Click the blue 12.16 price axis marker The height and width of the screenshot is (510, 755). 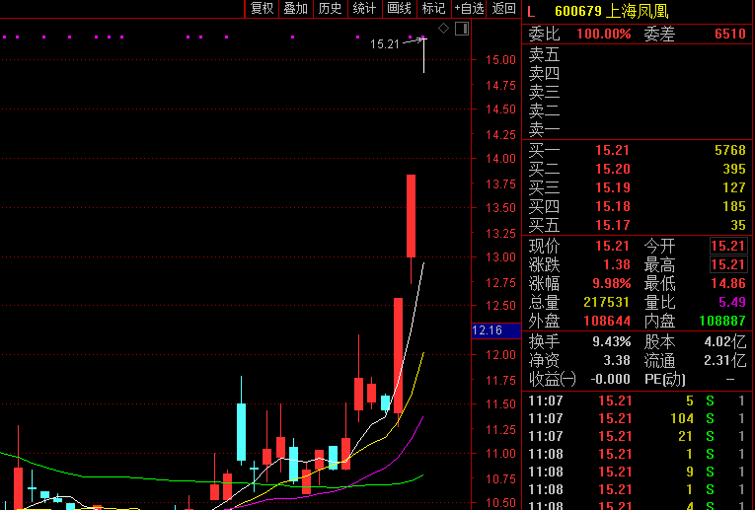pos(488,330)
